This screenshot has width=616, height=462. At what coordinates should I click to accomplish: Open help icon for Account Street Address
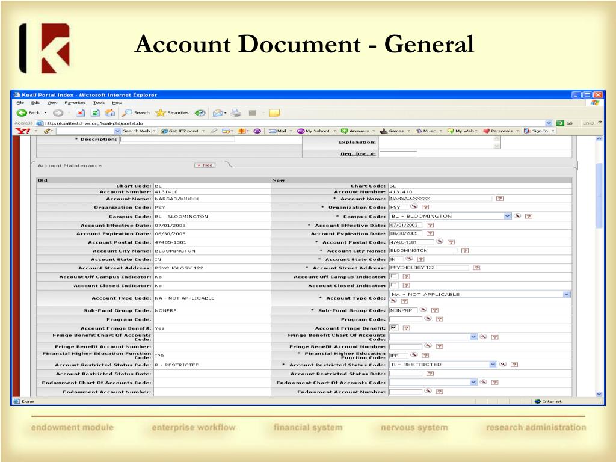point(476,268)
